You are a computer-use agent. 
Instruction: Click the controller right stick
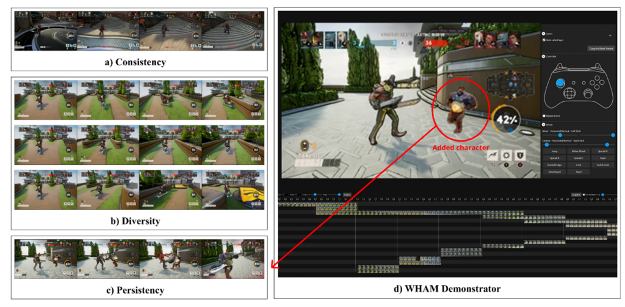[x=587, y=93]
